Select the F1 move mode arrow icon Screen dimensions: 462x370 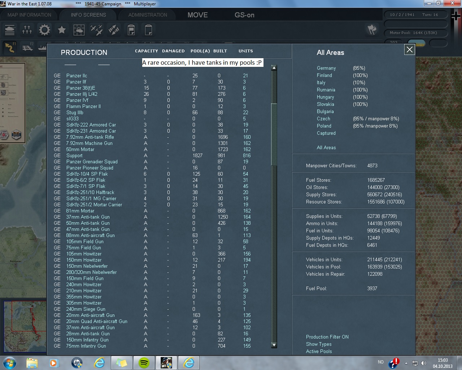(x=10, y=47)
